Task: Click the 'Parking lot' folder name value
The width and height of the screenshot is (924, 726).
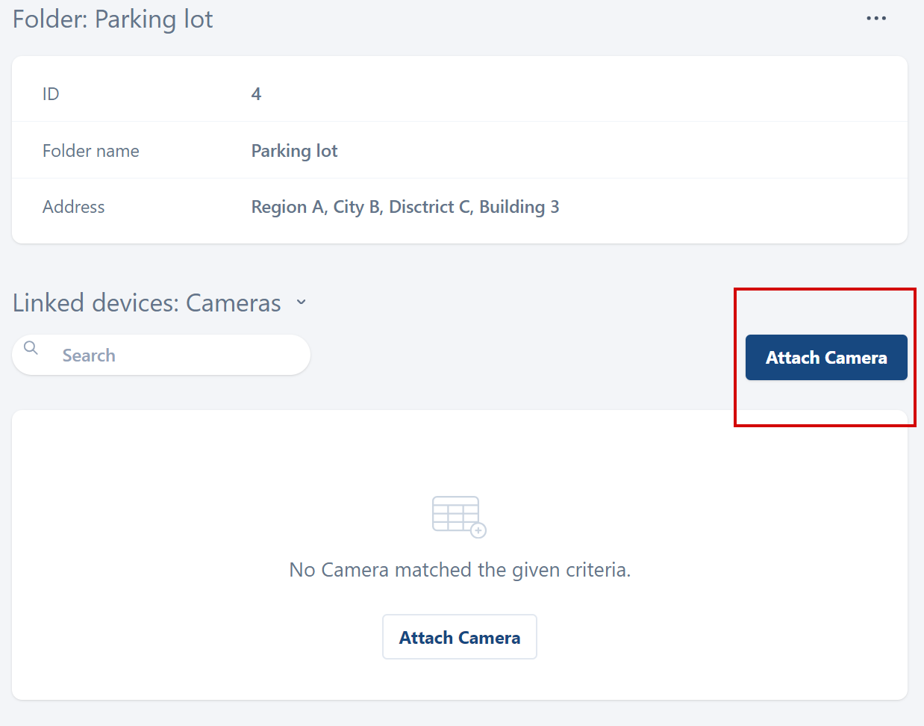Action: (294, 151)
